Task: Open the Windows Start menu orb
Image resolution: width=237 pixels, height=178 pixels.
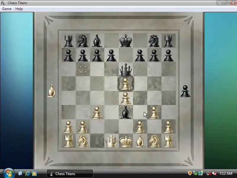Action: (9, 173)
